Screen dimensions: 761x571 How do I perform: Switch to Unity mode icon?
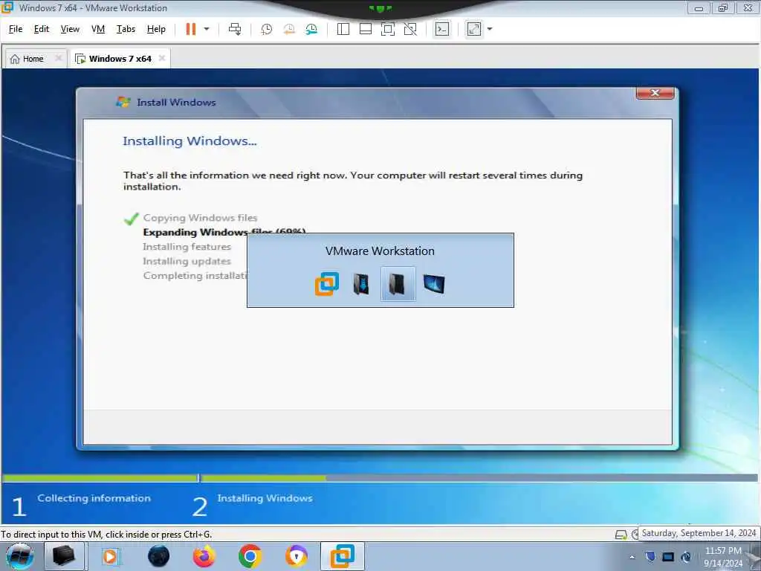410,29
